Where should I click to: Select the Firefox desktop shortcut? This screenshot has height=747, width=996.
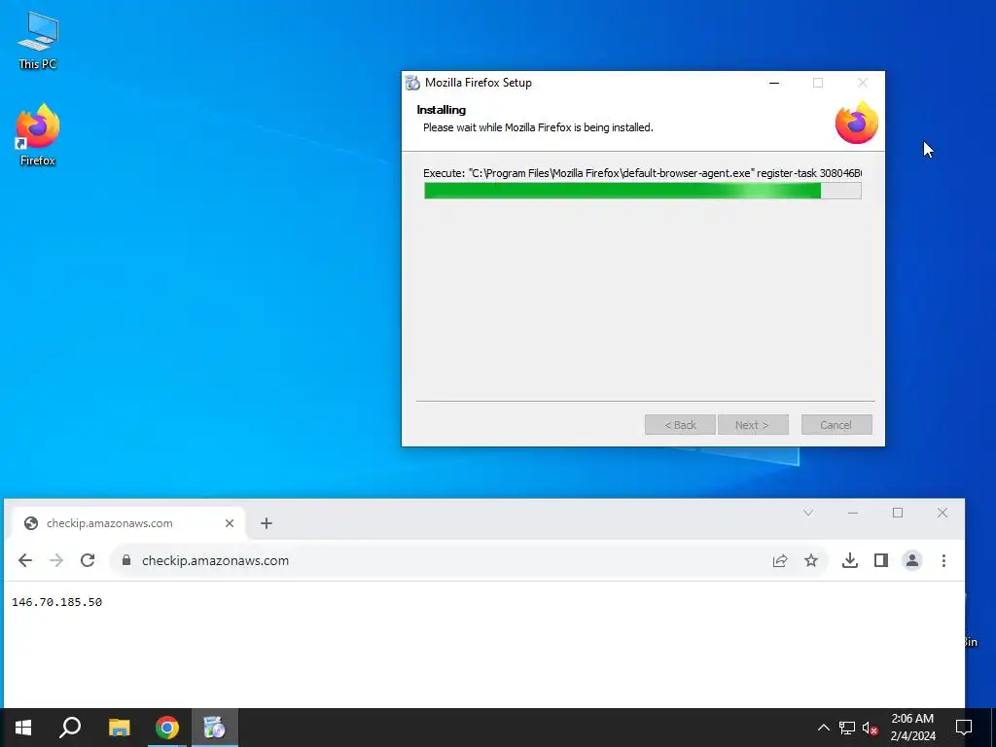coord(38,135)
